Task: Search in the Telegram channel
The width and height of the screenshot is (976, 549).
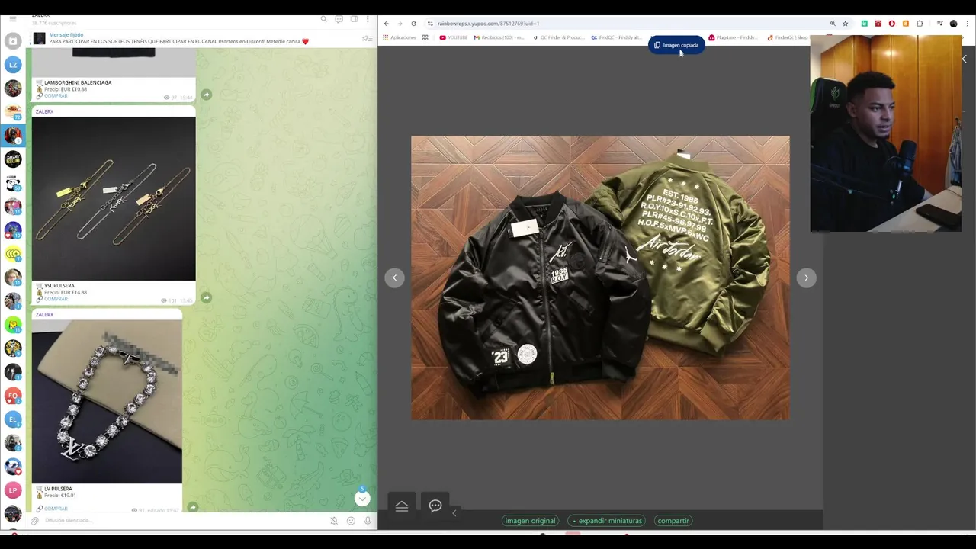Action: coord(323,19)
